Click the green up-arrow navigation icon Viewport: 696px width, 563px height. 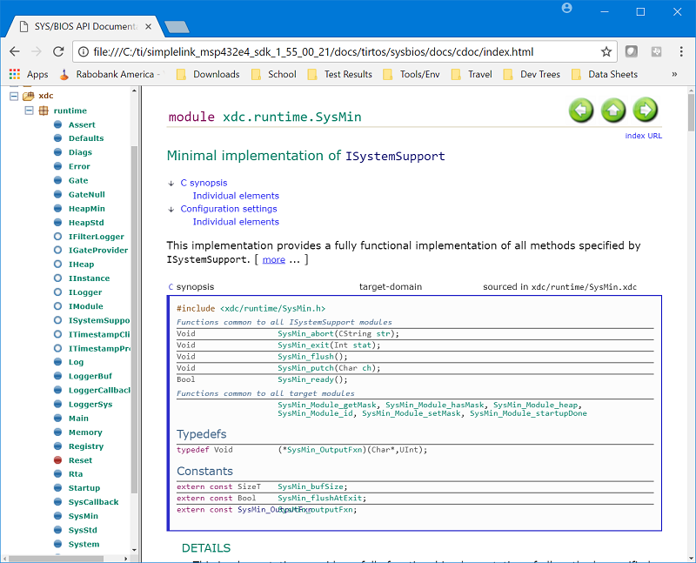pyautogui.click(x=613, y=111)
